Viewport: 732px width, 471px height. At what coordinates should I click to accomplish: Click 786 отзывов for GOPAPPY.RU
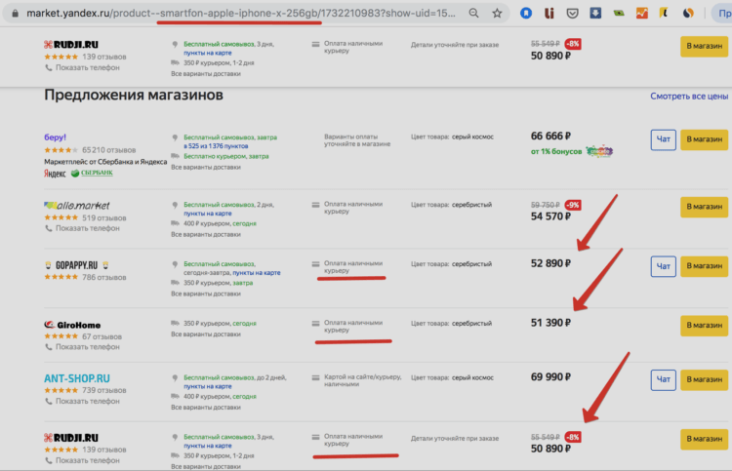coord(104,278)
